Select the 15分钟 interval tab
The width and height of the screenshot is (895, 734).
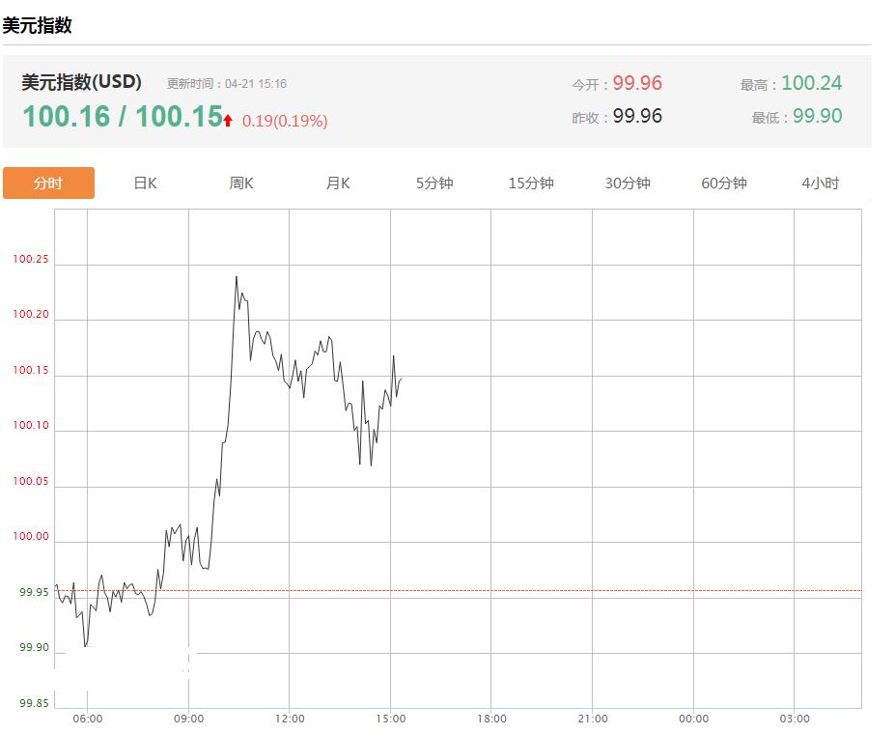point(531,183)
